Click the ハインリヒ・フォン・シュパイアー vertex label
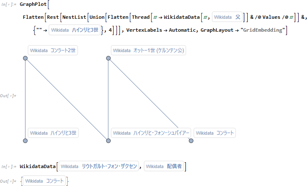Image resolution: width=307 pixels, height=186 pixels. tap(151, 133)
